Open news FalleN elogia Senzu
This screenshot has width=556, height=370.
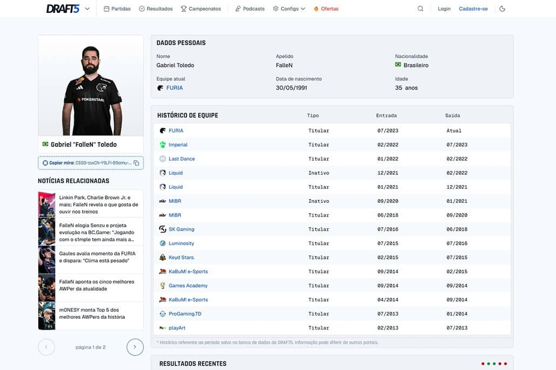(97, 232)
